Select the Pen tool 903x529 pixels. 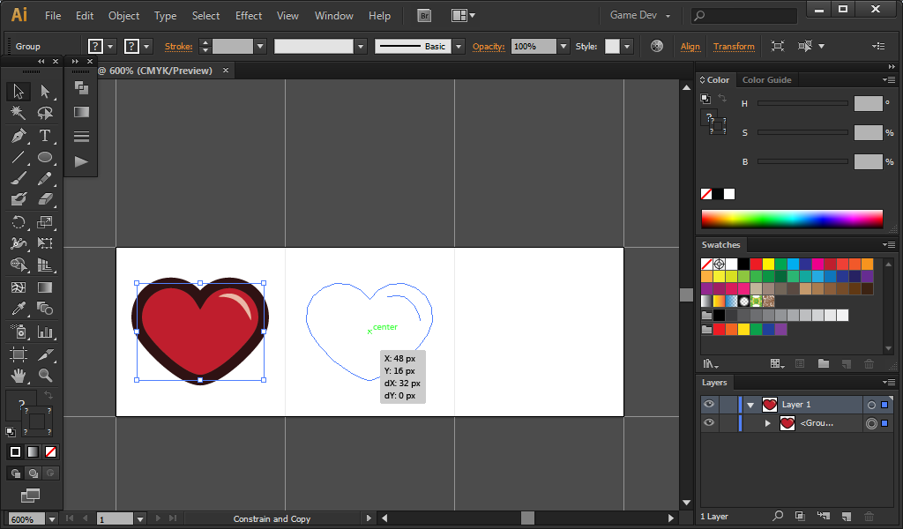pyautogui.click(x=19, y=136)
